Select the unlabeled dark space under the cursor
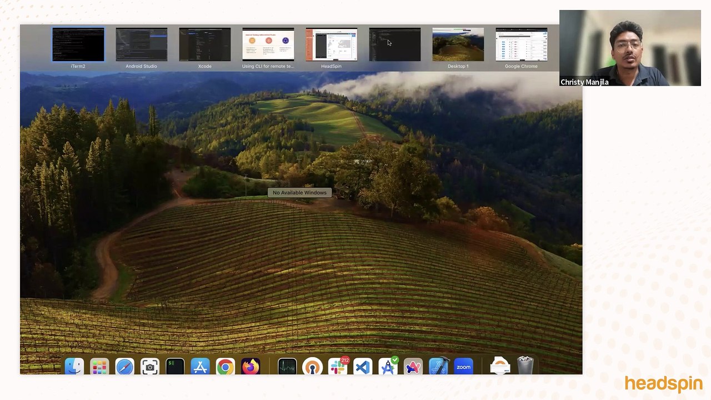 (x=394, y=44)
